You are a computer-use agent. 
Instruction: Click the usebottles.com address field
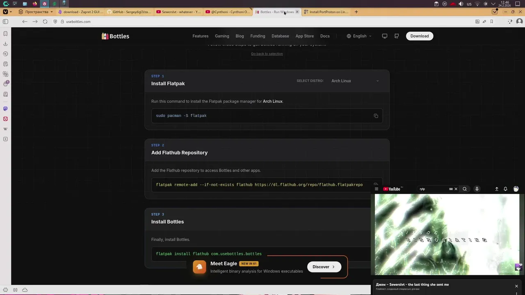coord(262,21)
